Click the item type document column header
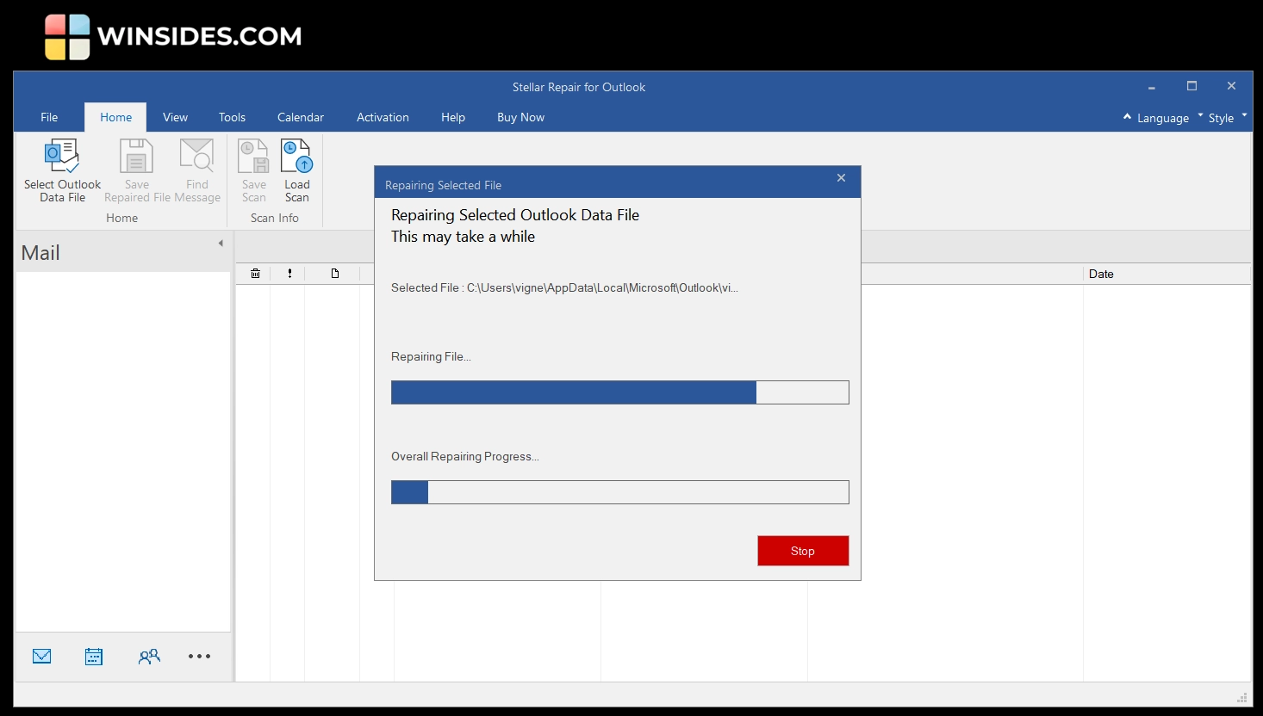1263x716 pixels. point(335,274)
